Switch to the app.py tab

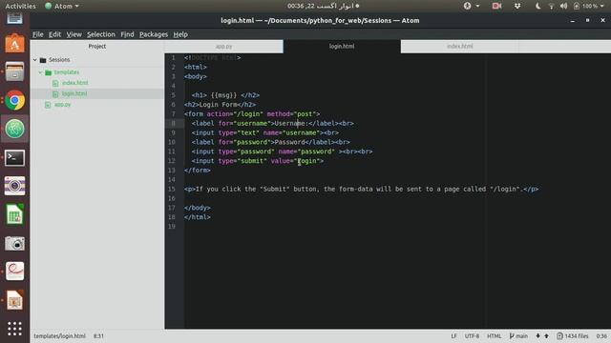223,47
